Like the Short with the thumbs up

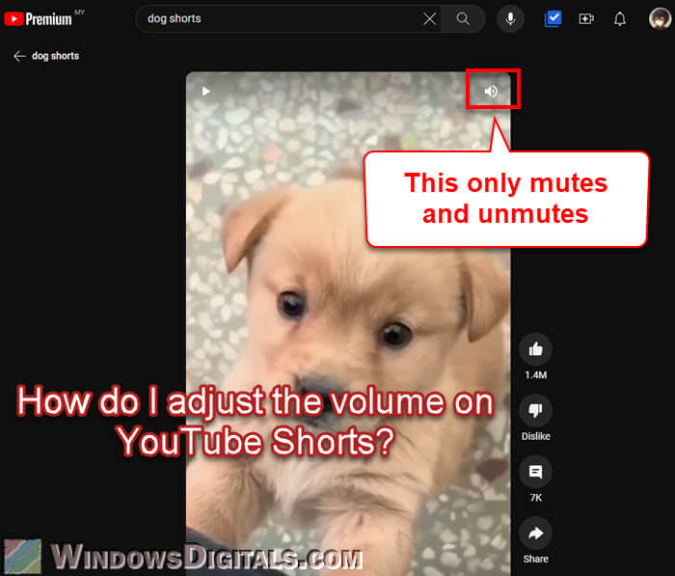535,349
